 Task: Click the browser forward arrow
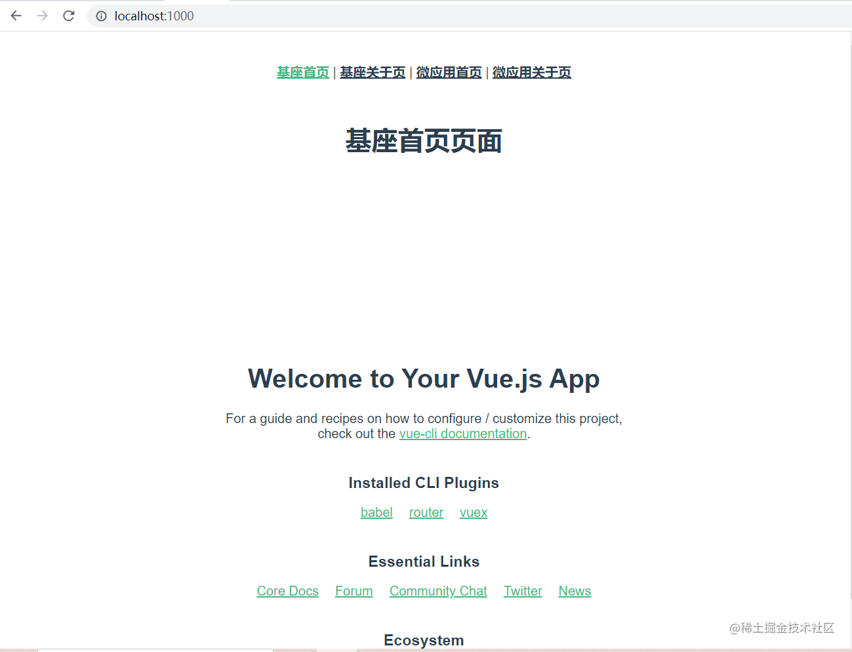43,16
